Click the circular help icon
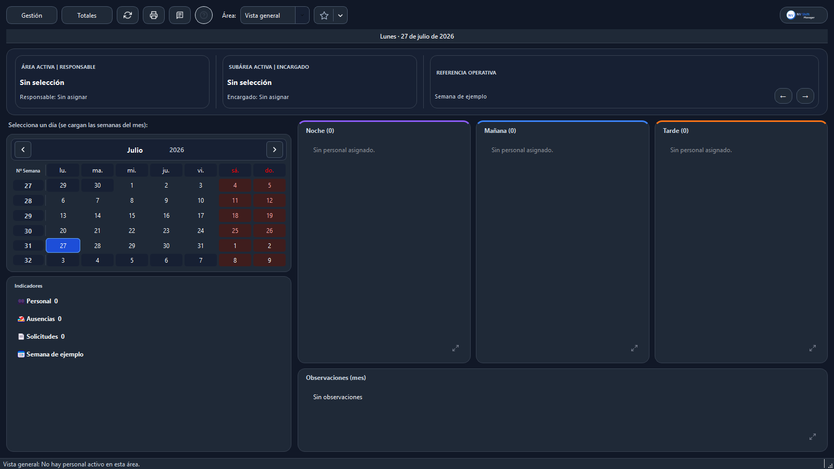Viewport: 834px width, 469px height. [204, 15]
